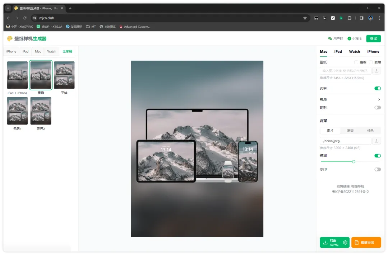The image size is (388, 255).
Task: Switch to the Mac template tab
Action: pyautogui.click(x=38, y=51)
